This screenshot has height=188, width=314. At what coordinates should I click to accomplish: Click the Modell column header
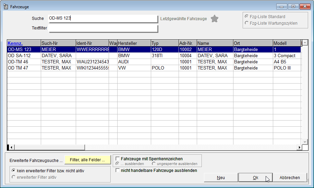point(287,43)
